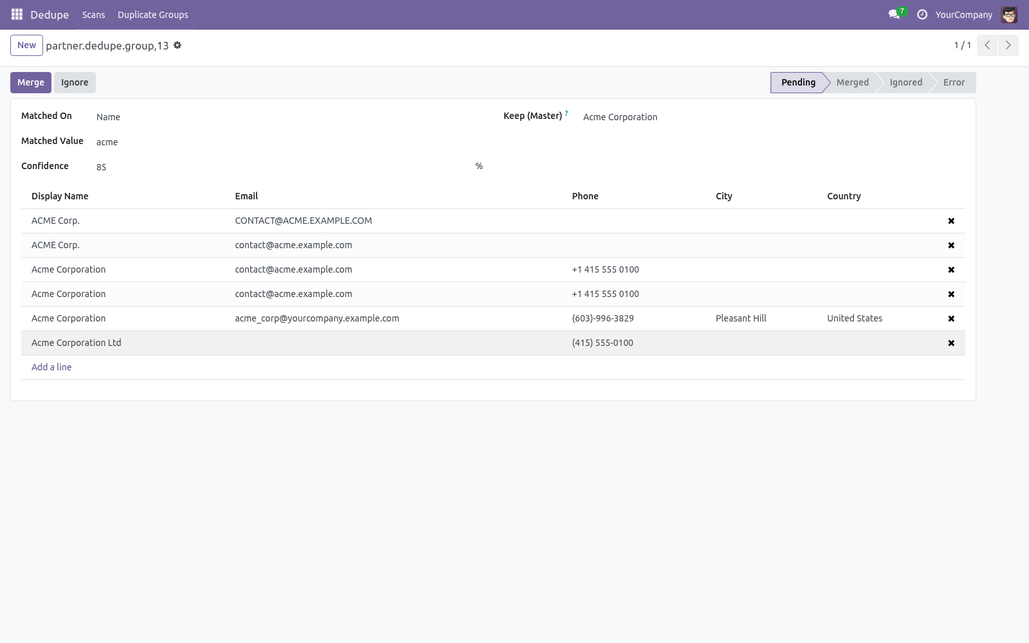The image size is (1029, 643).
Task: Add a line to partner list
Action: tap(51, 367)
